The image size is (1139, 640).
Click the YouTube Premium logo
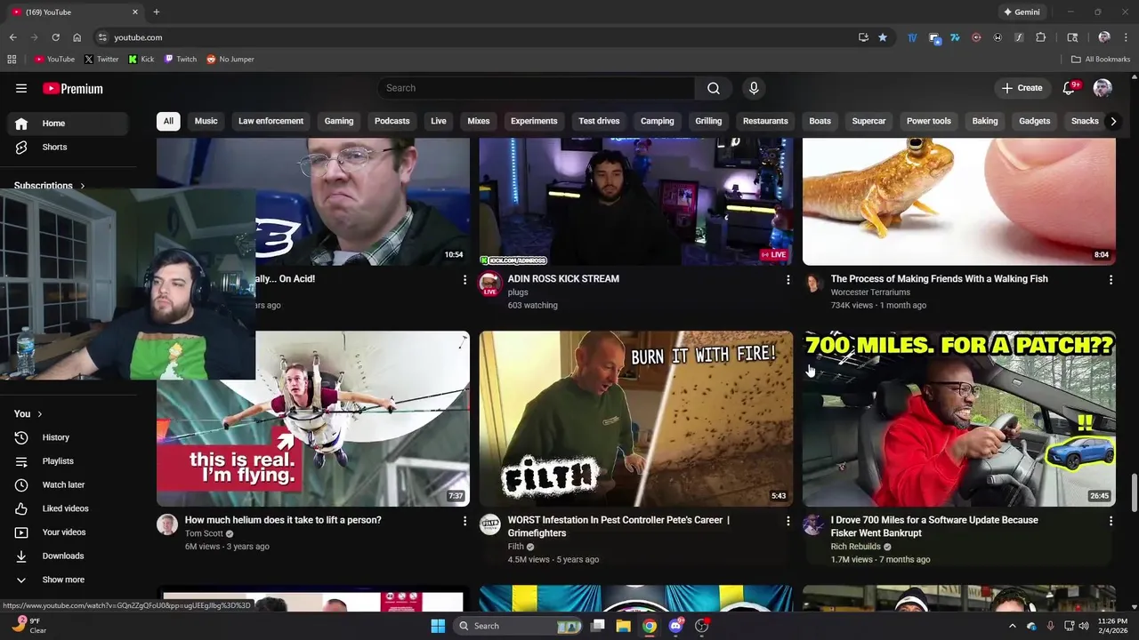coord(73,88)
